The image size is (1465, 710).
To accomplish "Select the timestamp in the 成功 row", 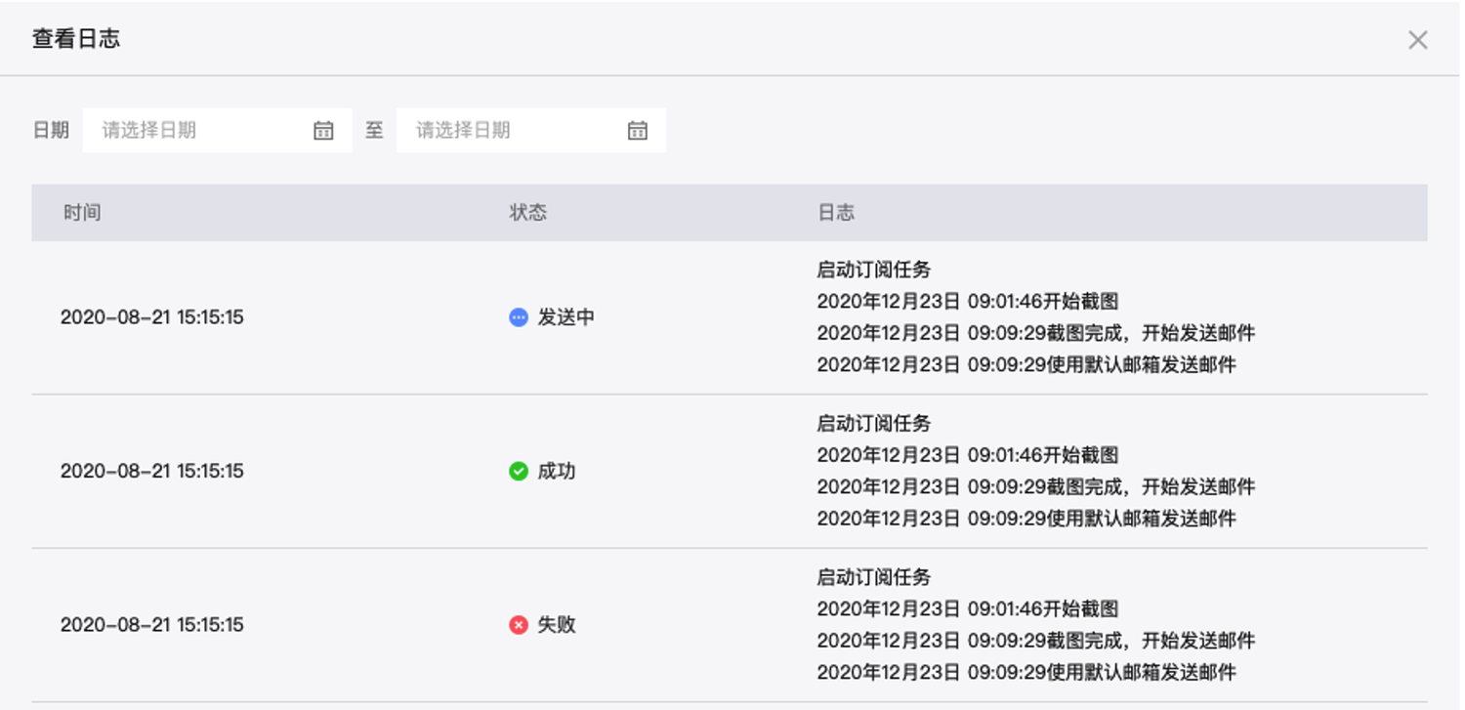I will (x=152, y=472).
